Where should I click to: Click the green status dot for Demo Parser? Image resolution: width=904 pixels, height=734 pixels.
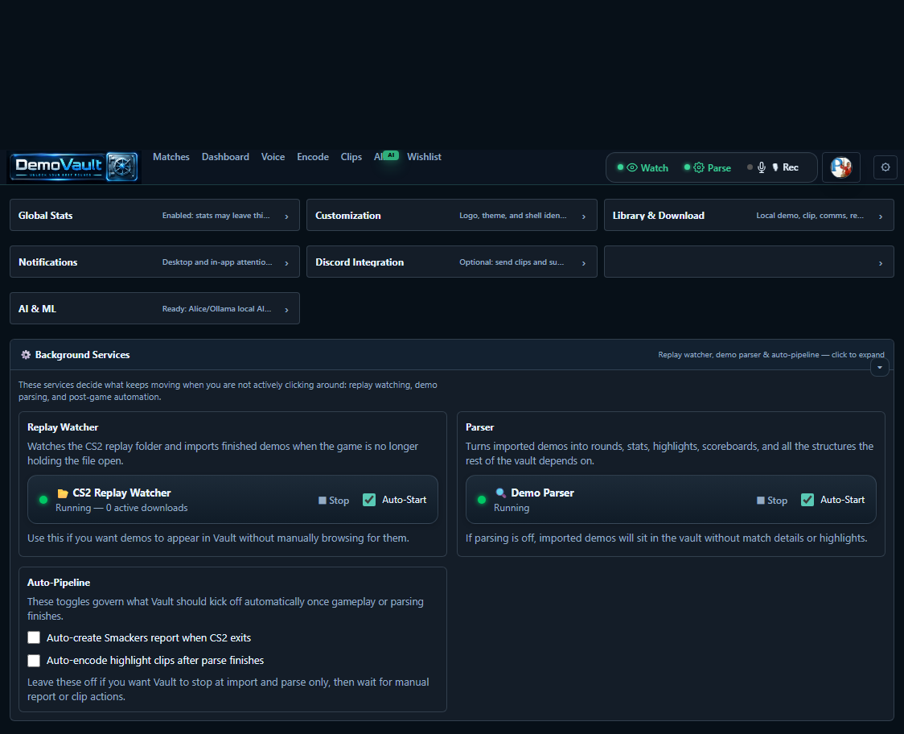click(x=482, y=500)
